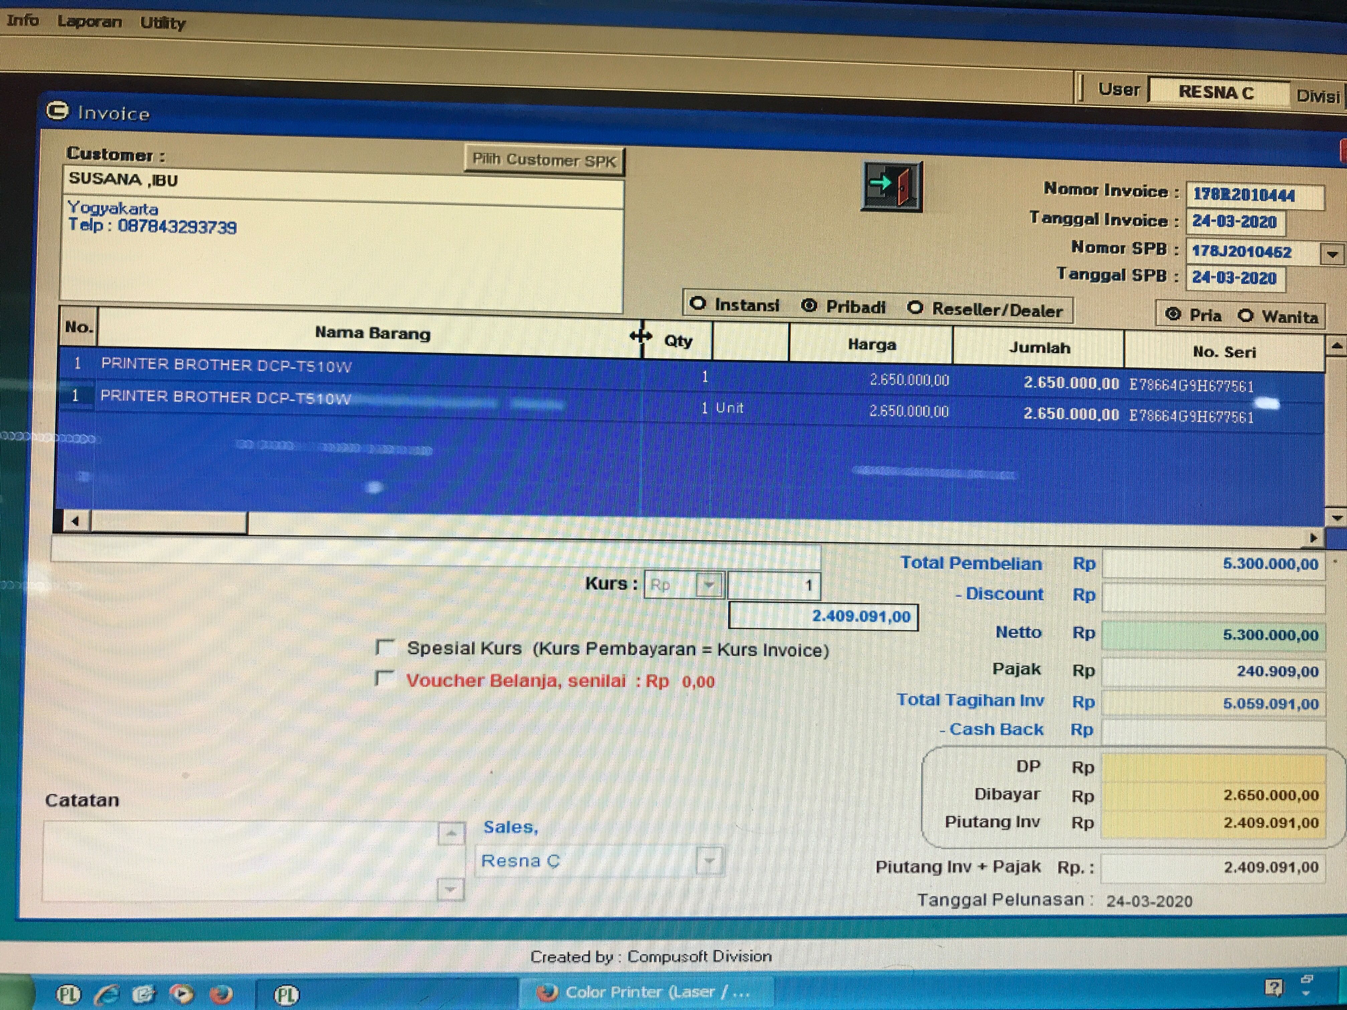Click the first PL quick launch icon
1347x1010 pixels.
(x=68, y=995)
